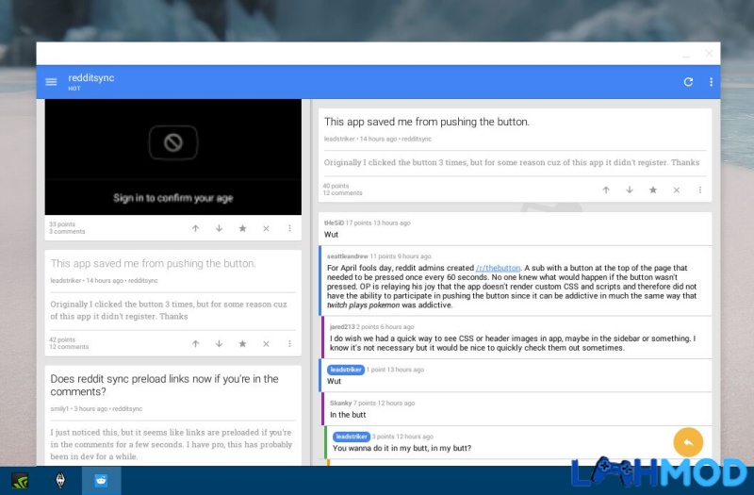Click leadstriker badge on 'Wut' comment
This screenshot has width=754, height=495.
(x=346, y=370)
